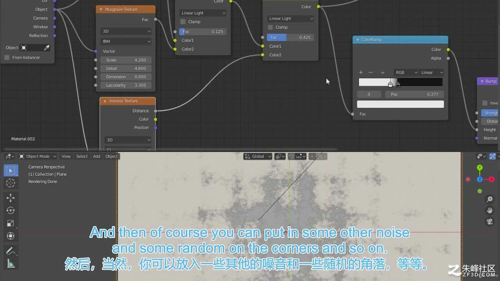Click the ColorRamp Color output socket
Screen dimensions: 500x281
(448, 50)
